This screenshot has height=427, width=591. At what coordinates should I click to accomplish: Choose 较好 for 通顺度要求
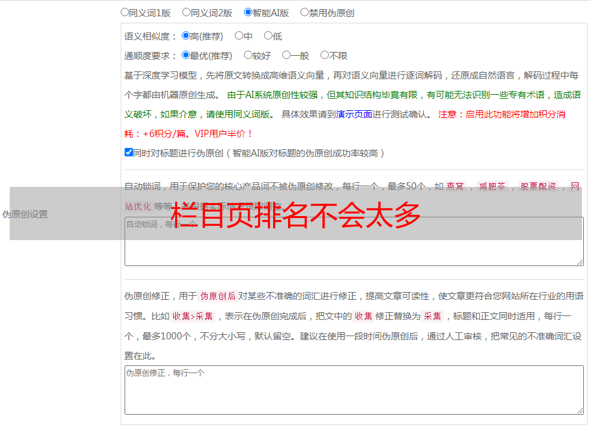[x=248, y=56]
